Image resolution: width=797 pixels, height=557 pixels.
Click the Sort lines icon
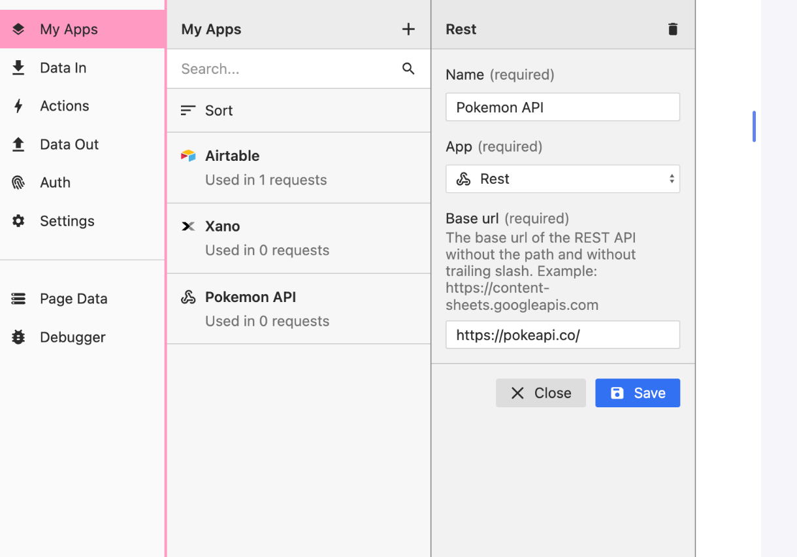click(188, 110)
